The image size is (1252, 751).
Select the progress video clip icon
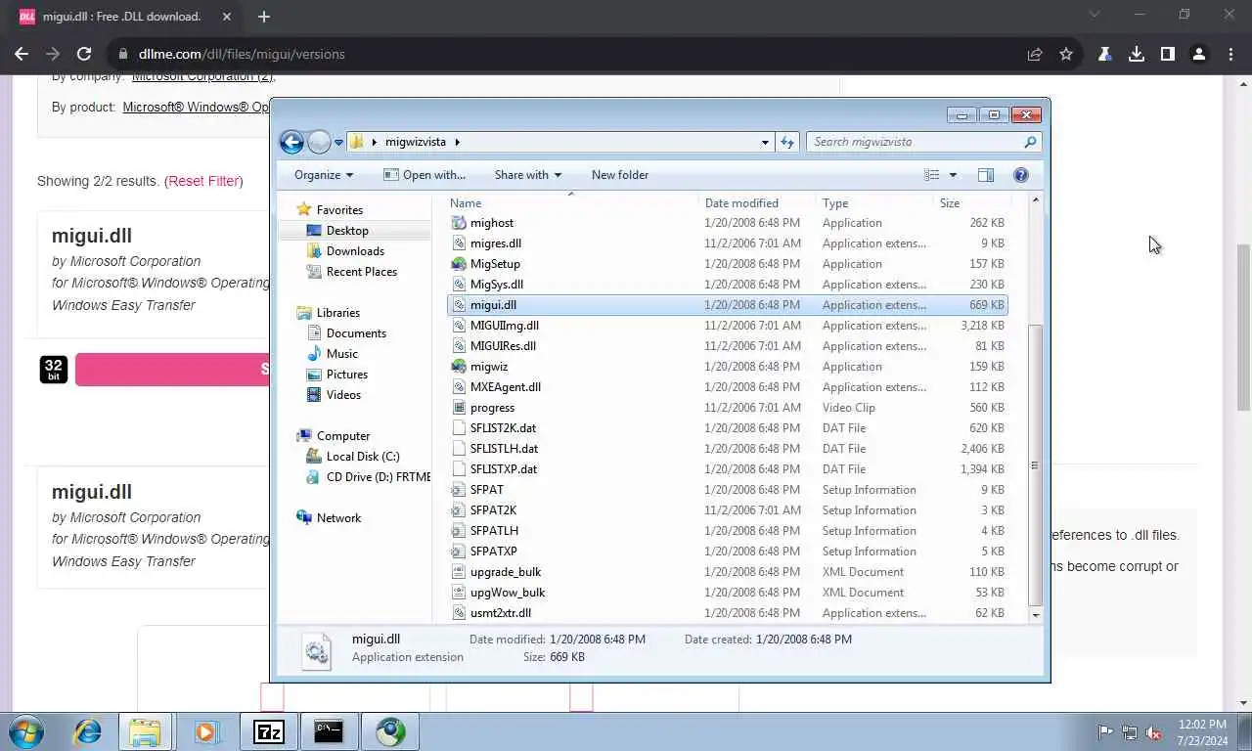click(x=459, y=408)
